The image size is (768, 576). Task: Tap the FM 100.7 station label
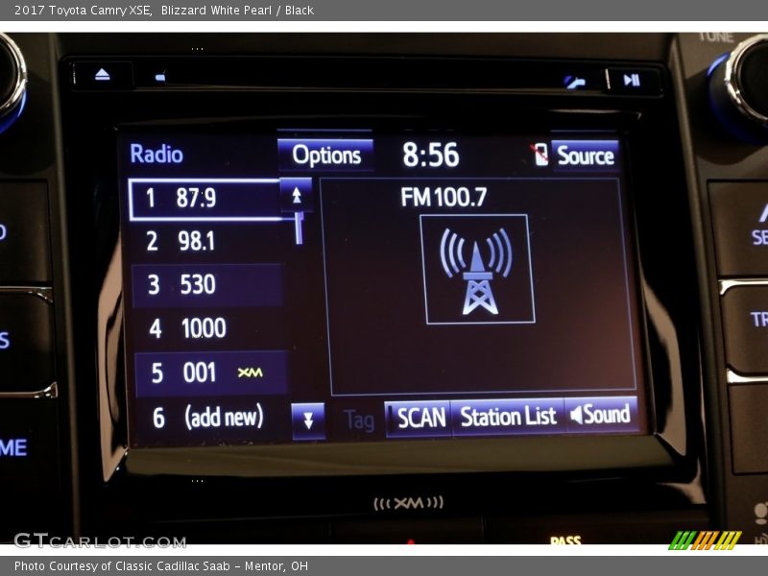444,198
